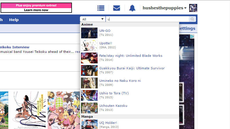Click the Settings link
230x129 pixels.
point(187,28)
